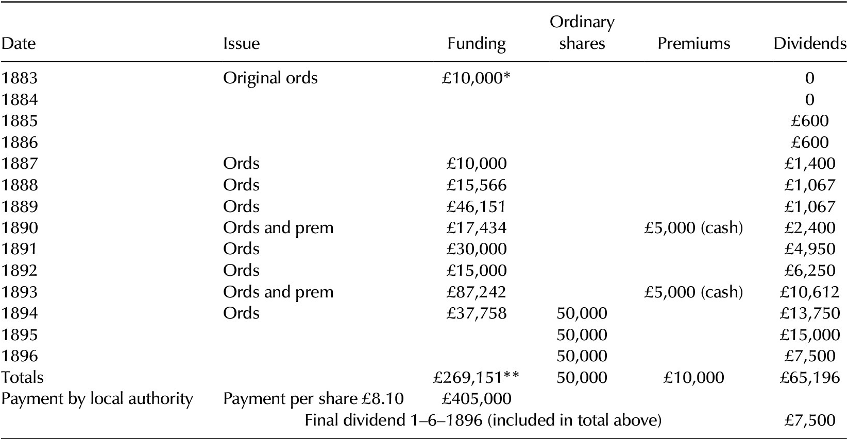
Task: Click the £13,750 dividend for 1894
Action: pyautogui.click(x=810, y=313)
